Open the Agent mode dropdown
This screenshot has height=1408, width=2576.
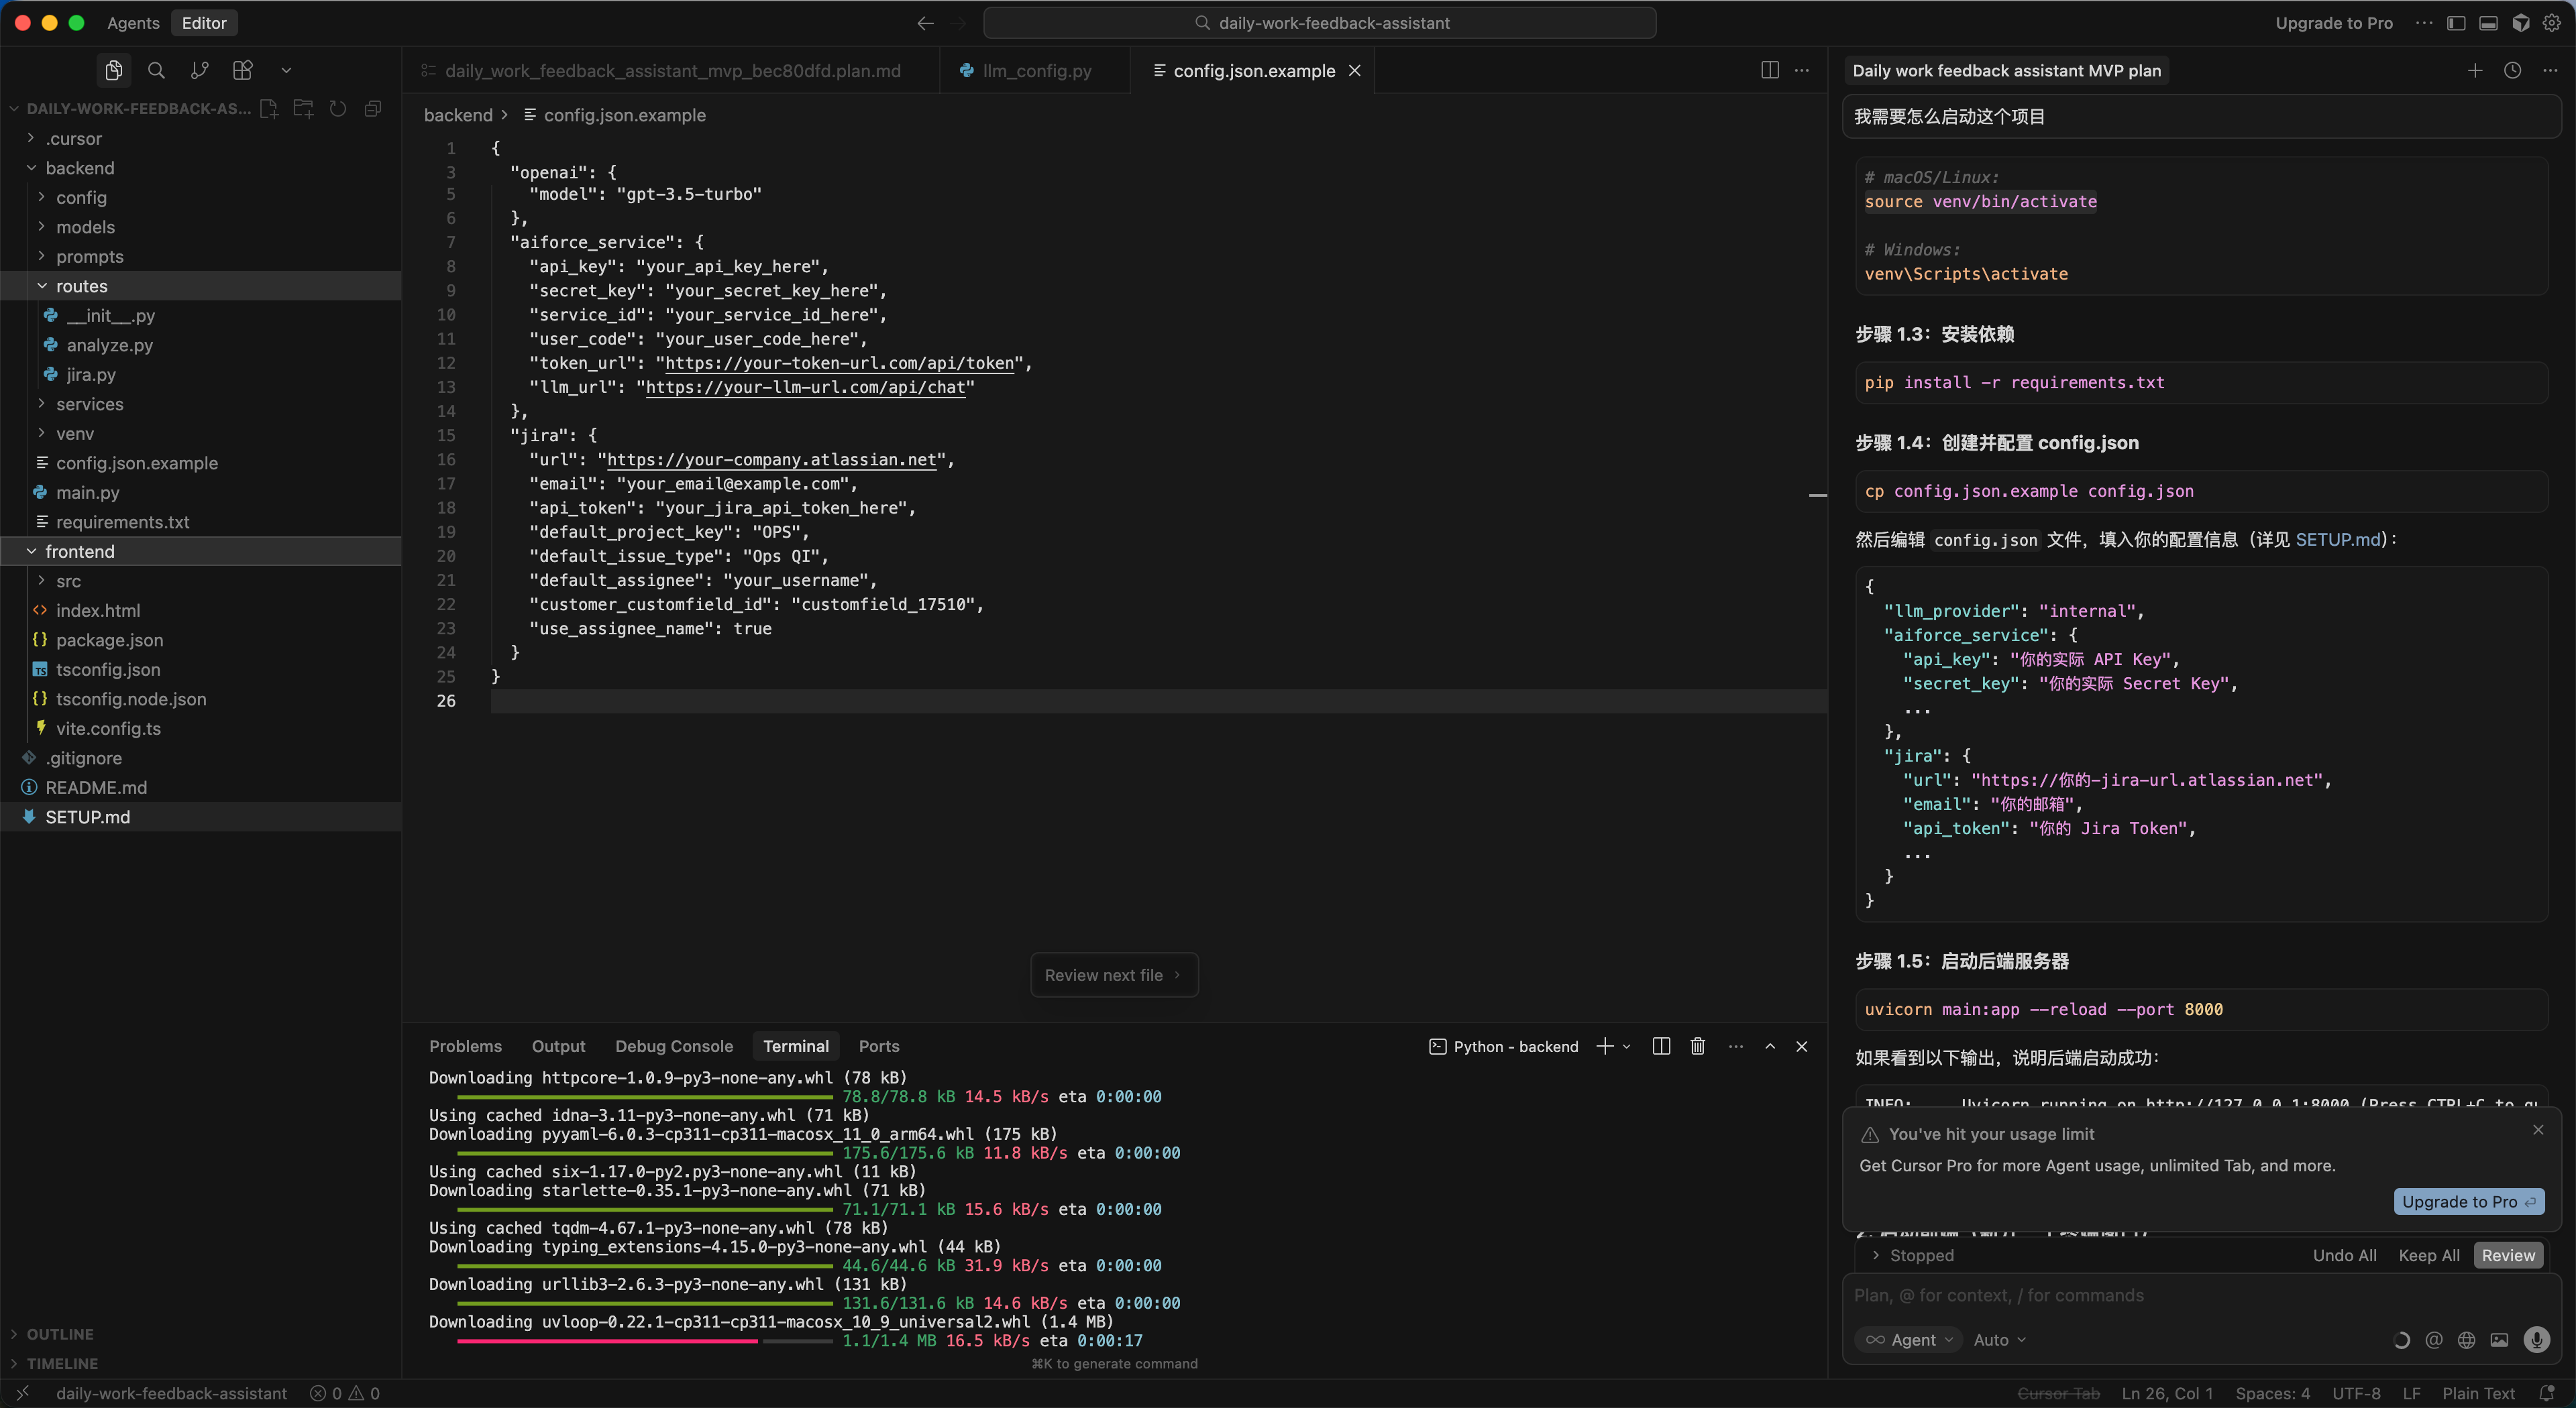click(x=1910, y=1340)
